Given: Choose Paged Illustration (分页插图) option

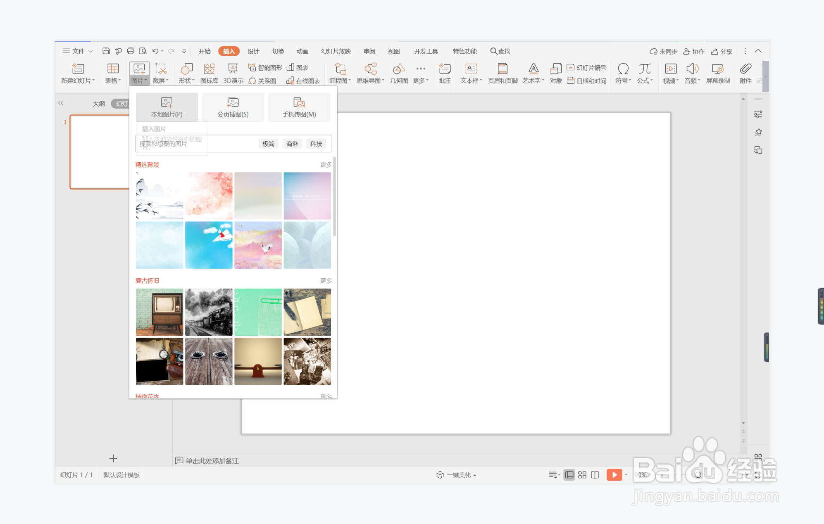Looking at the screenshot, I should tap(233, 107).
